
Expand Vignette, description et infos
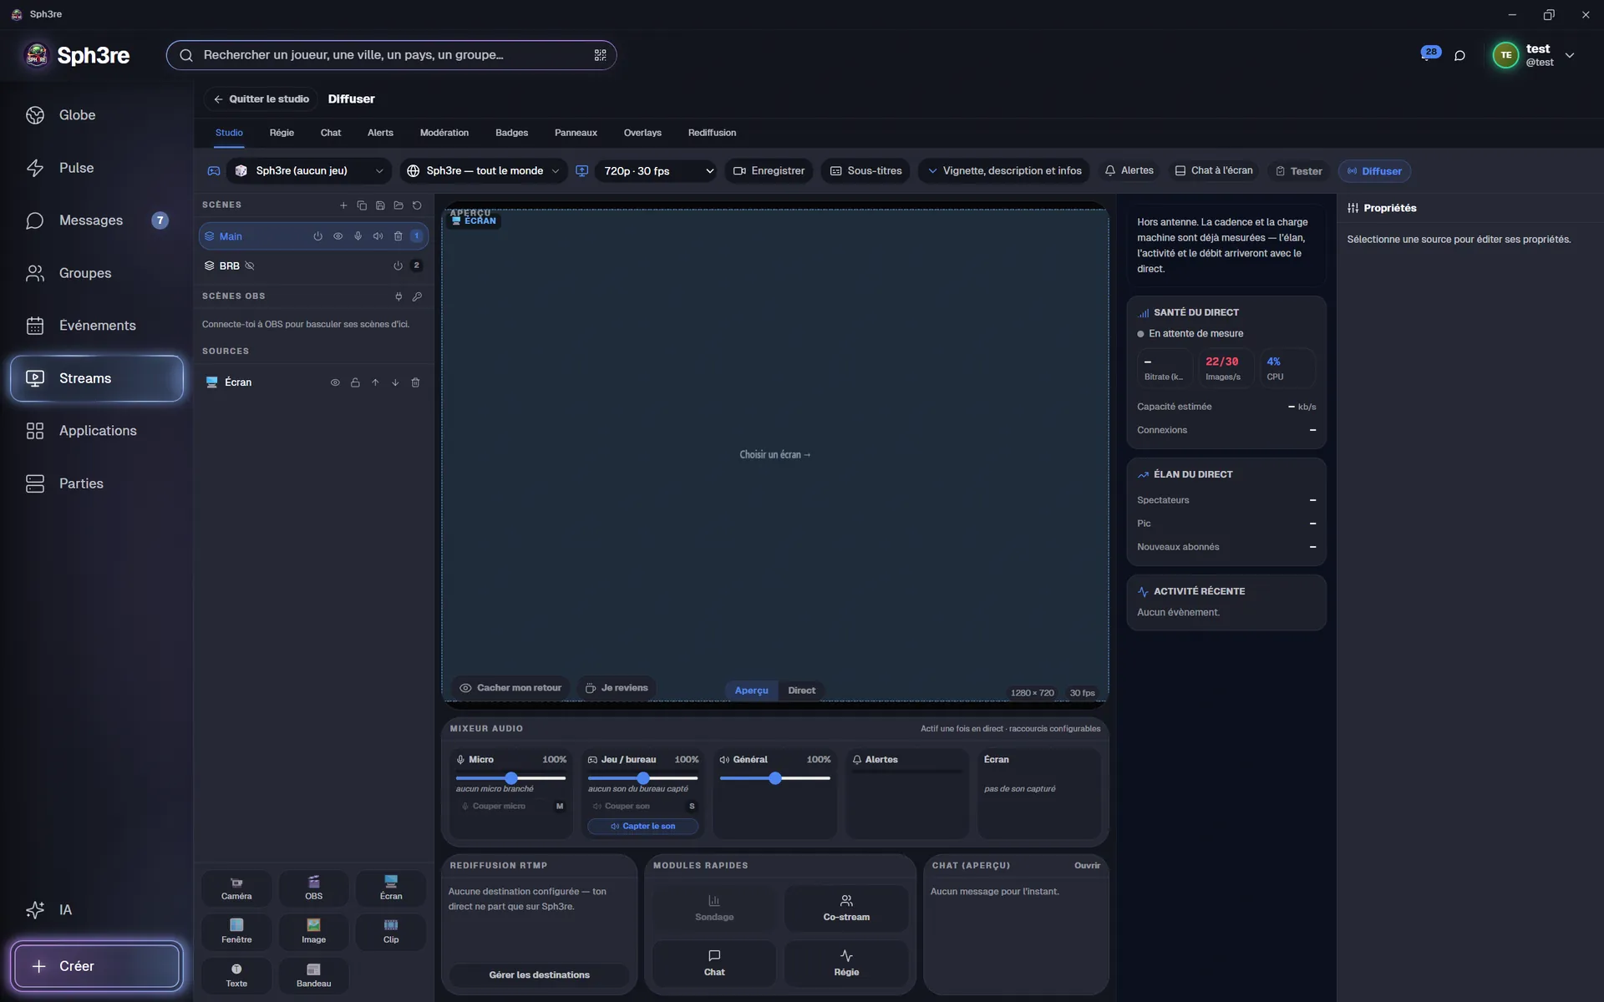(1004, 171)
